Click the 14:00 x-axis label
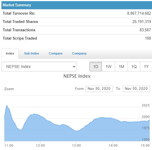This screenshot has width=152, height=150. click(x=113, y=145)
